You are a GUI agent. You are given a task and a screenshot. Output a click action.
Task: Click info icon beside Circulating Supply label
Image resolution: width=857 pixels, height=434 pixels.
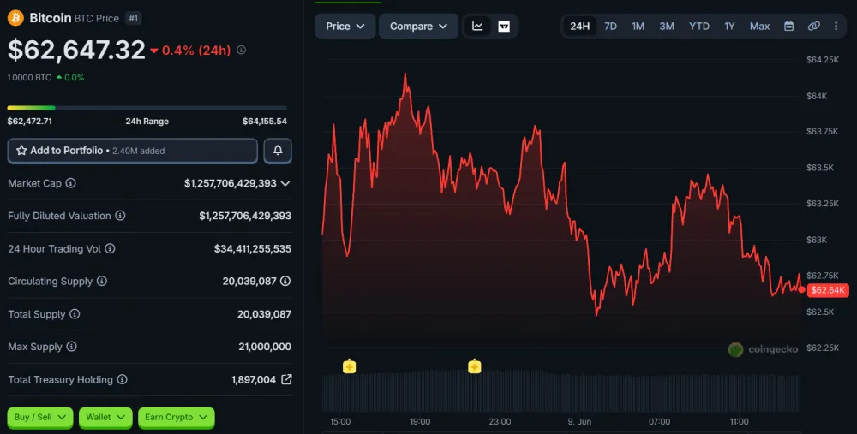102,281
